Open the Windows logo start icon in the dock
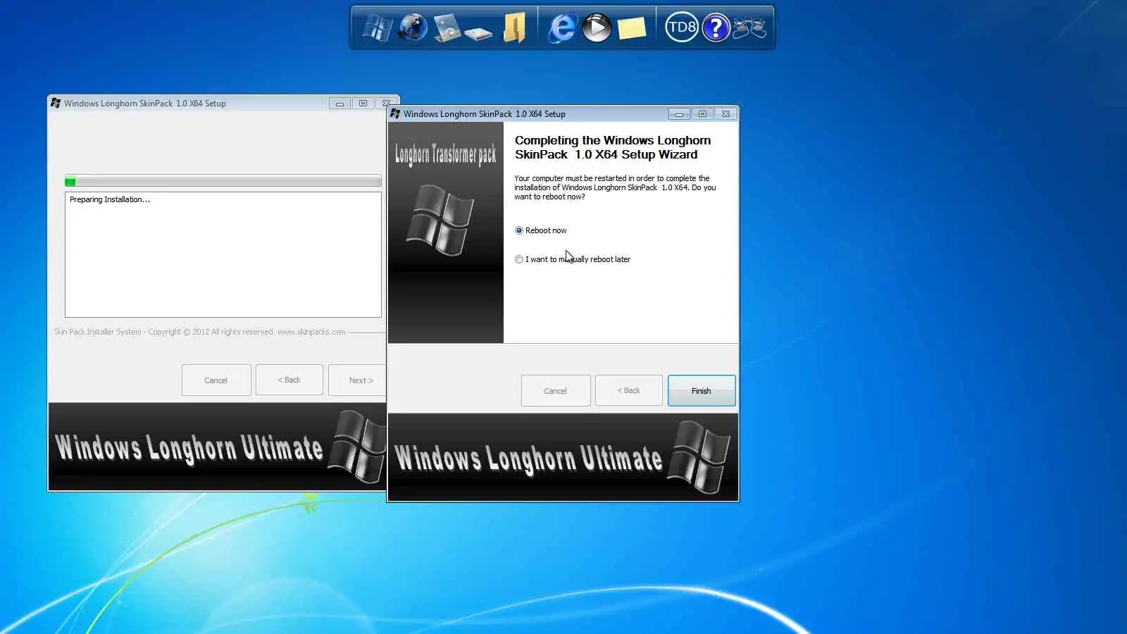 [378, 28]
